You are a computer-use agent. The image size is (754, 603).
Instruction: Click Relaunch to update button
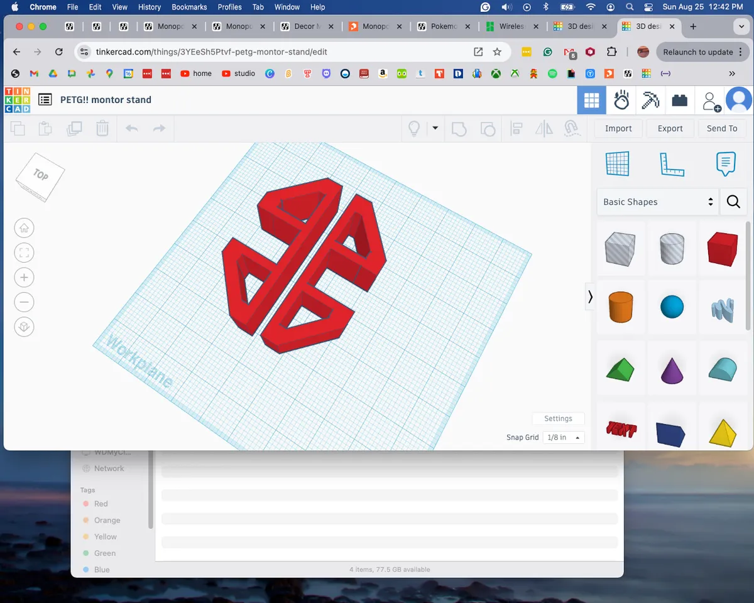[697, 52]
